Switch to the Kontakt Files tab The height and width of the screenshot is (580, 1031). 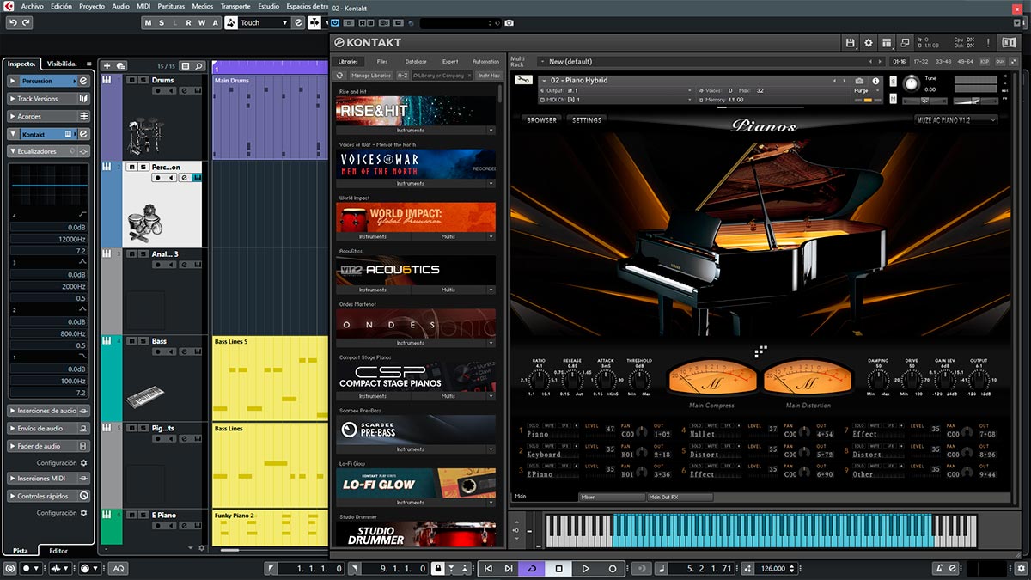click(381, 62)
